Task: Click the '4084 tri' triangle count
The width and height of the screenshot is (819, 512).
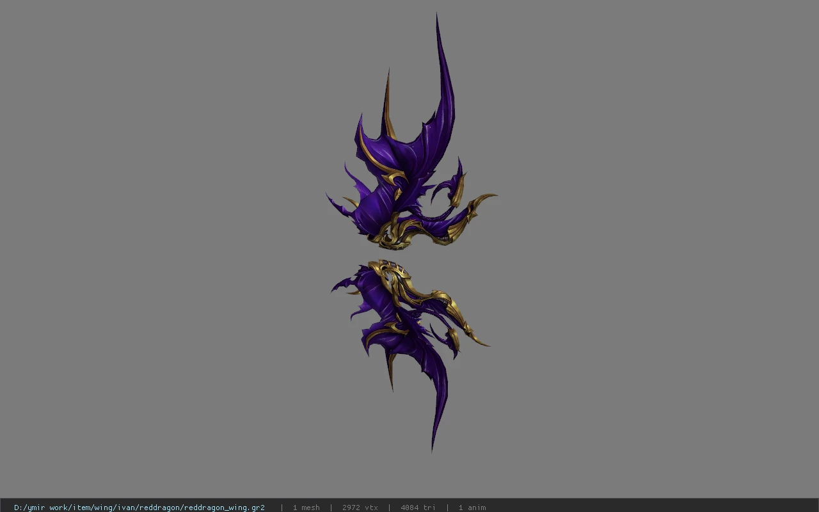Action: click(418, 508)
